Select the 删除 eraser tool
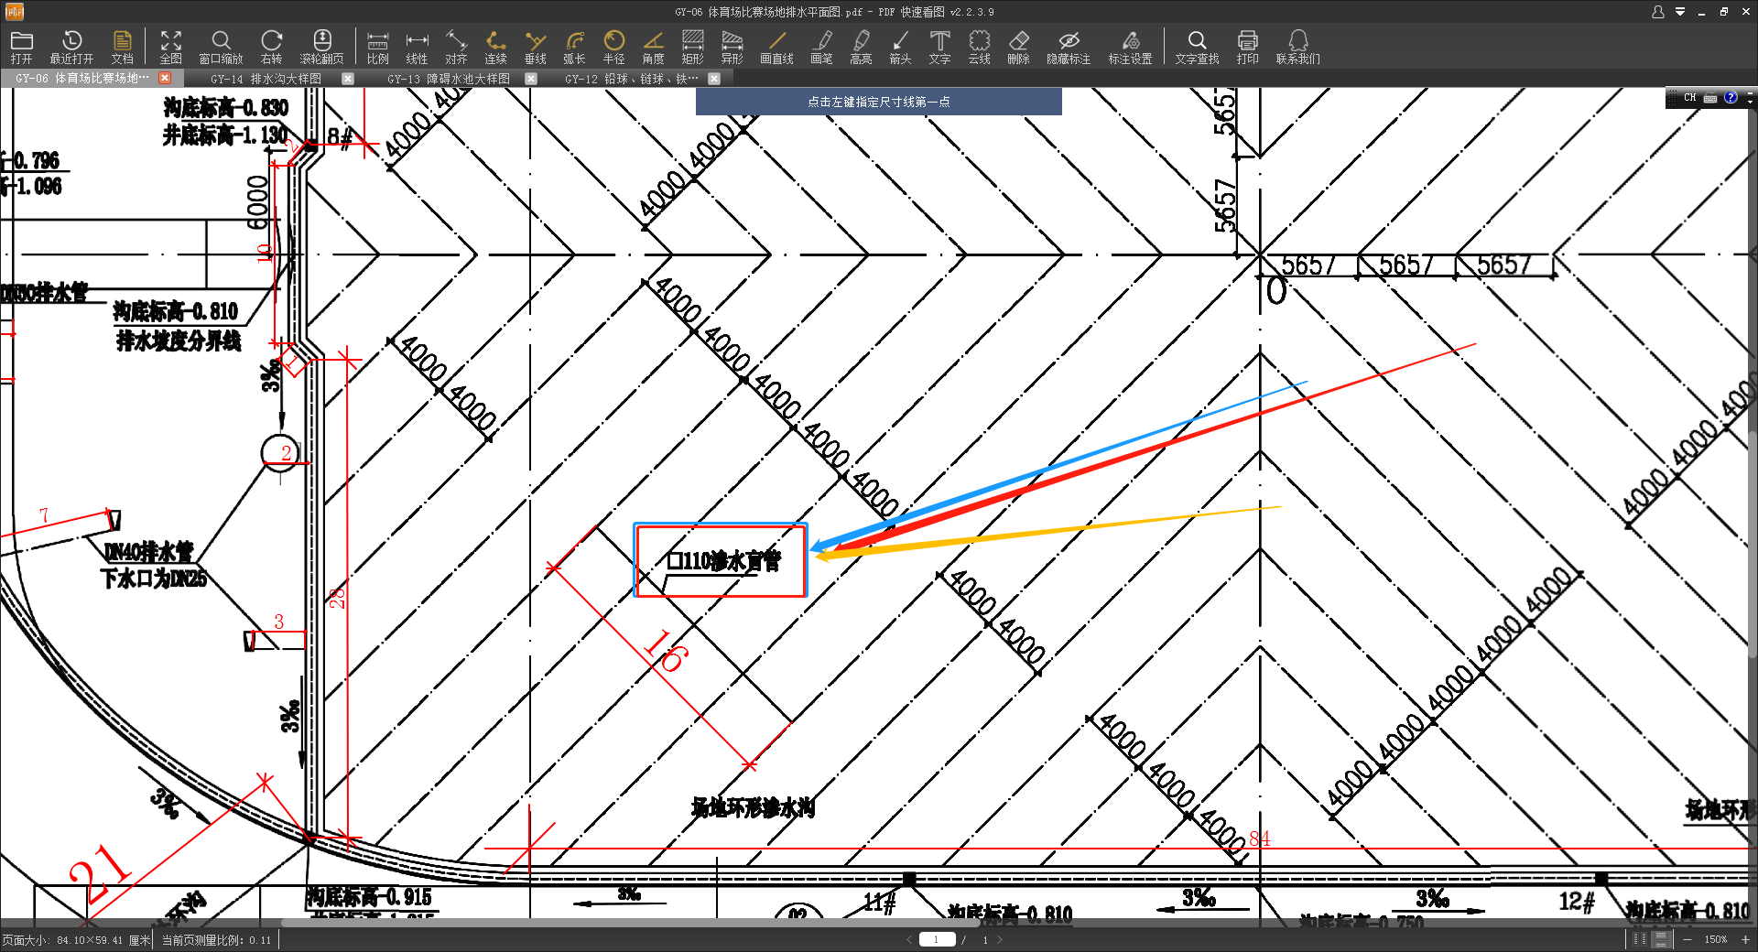Viewport: 1758px width, 952px height. click(1018, 47)
